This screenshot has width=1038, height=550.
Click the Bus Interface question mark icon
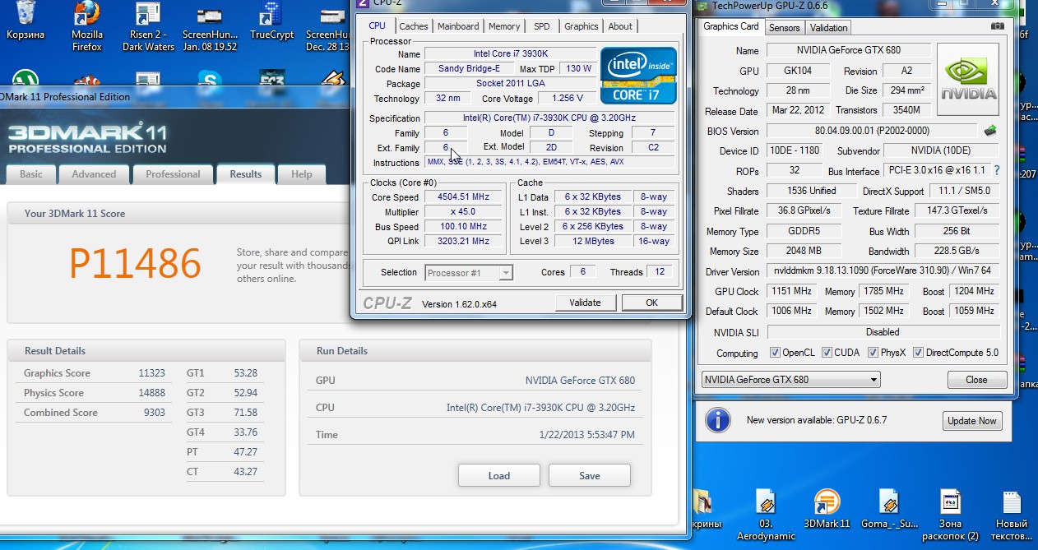(997, 171)
